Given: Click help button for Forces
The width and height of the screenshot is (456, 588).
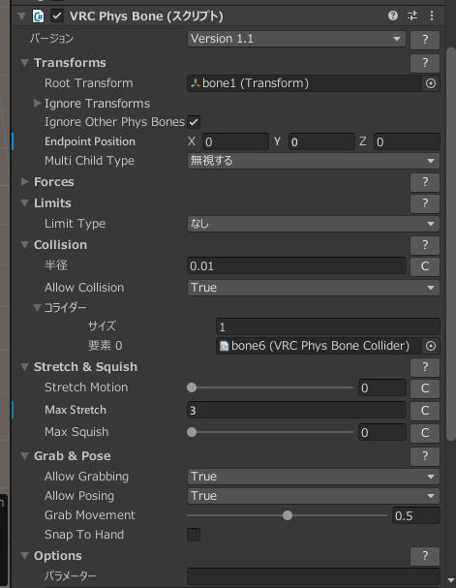Looking at the screenshot, I should [425, 182].
